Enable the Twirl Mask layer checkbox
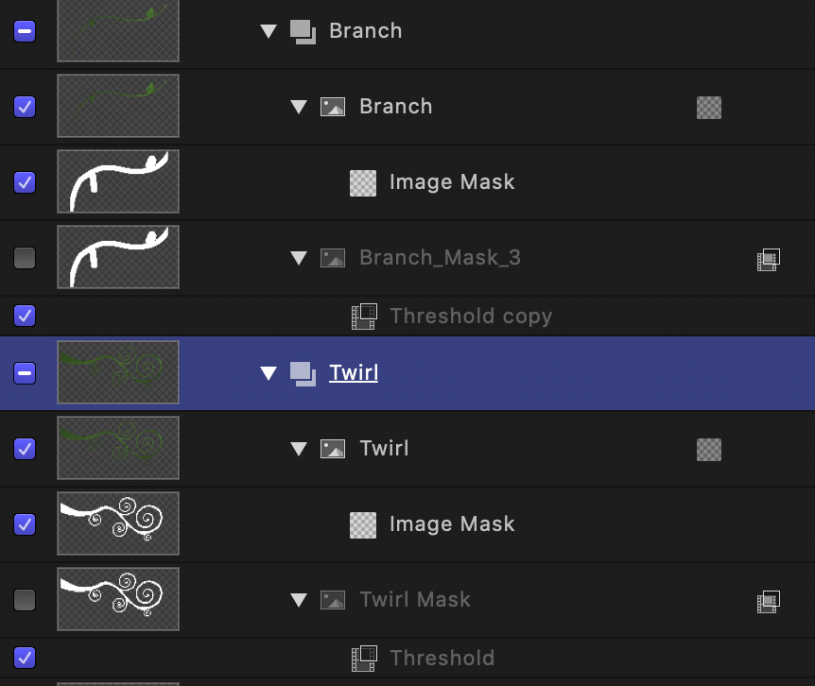Image resolution: width=815 pixels, height=686 pixels. coord(25,600)
